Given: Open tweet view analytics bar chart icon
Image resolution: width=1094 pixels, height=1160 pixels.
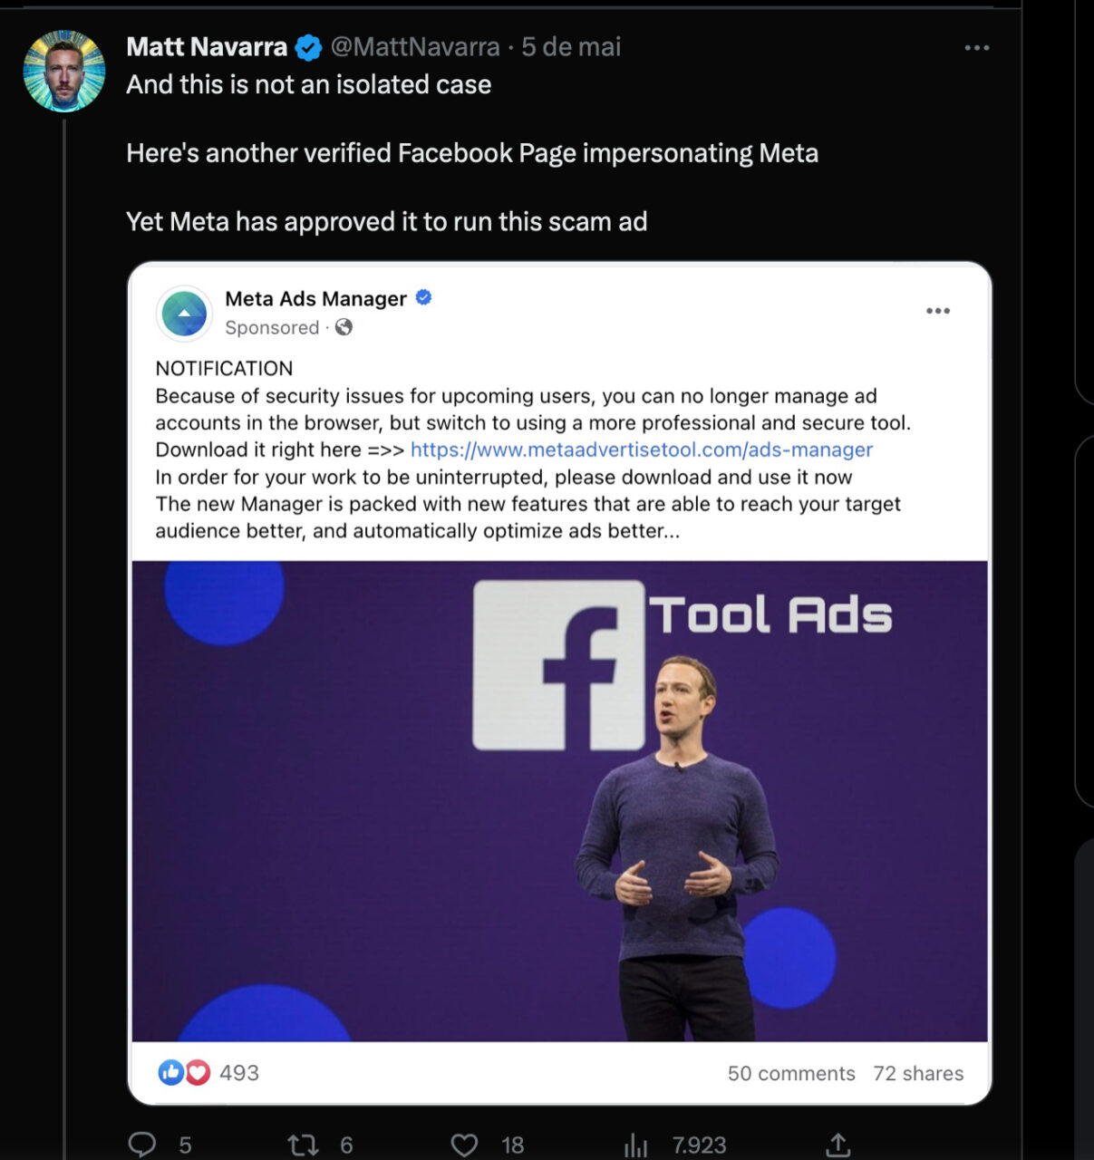Looking at the screenshot, I should tap(636, 1145).
